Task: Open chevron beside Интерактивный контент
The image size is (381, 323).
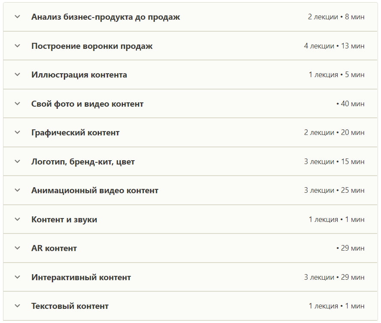Action: 17,277
